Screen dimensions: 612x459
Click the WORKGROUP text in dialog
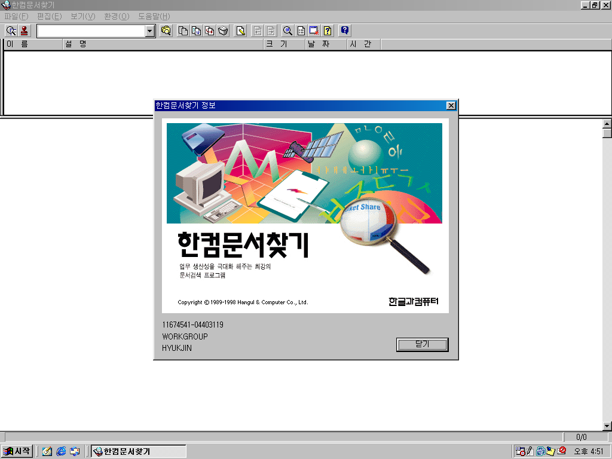click(x=185, y=336)
